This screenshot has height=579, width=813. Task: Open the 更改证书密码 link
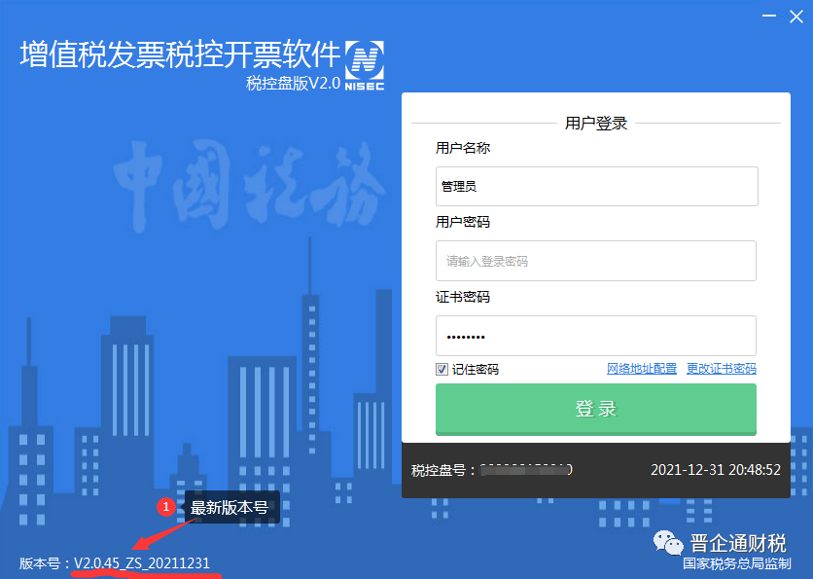[x=722, y=369]
